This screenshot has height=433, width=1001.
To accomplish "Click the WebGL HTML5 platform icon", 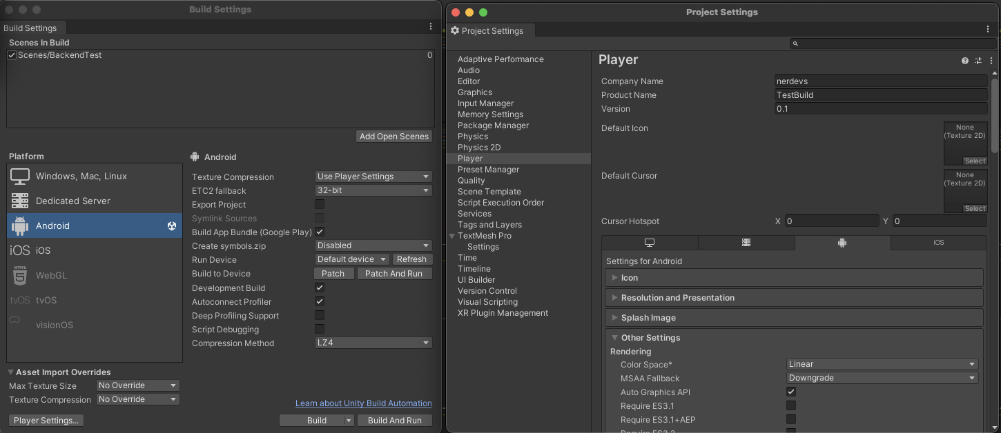I will click(20, 275).
